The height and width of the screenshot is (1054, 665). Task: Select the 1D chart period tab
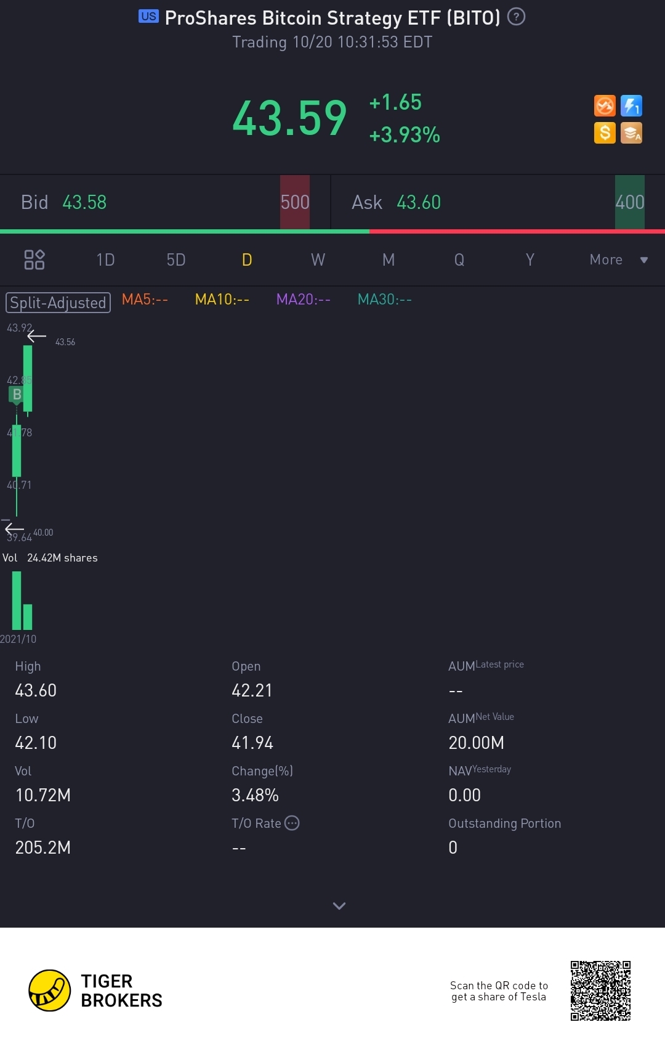[105, 259]
